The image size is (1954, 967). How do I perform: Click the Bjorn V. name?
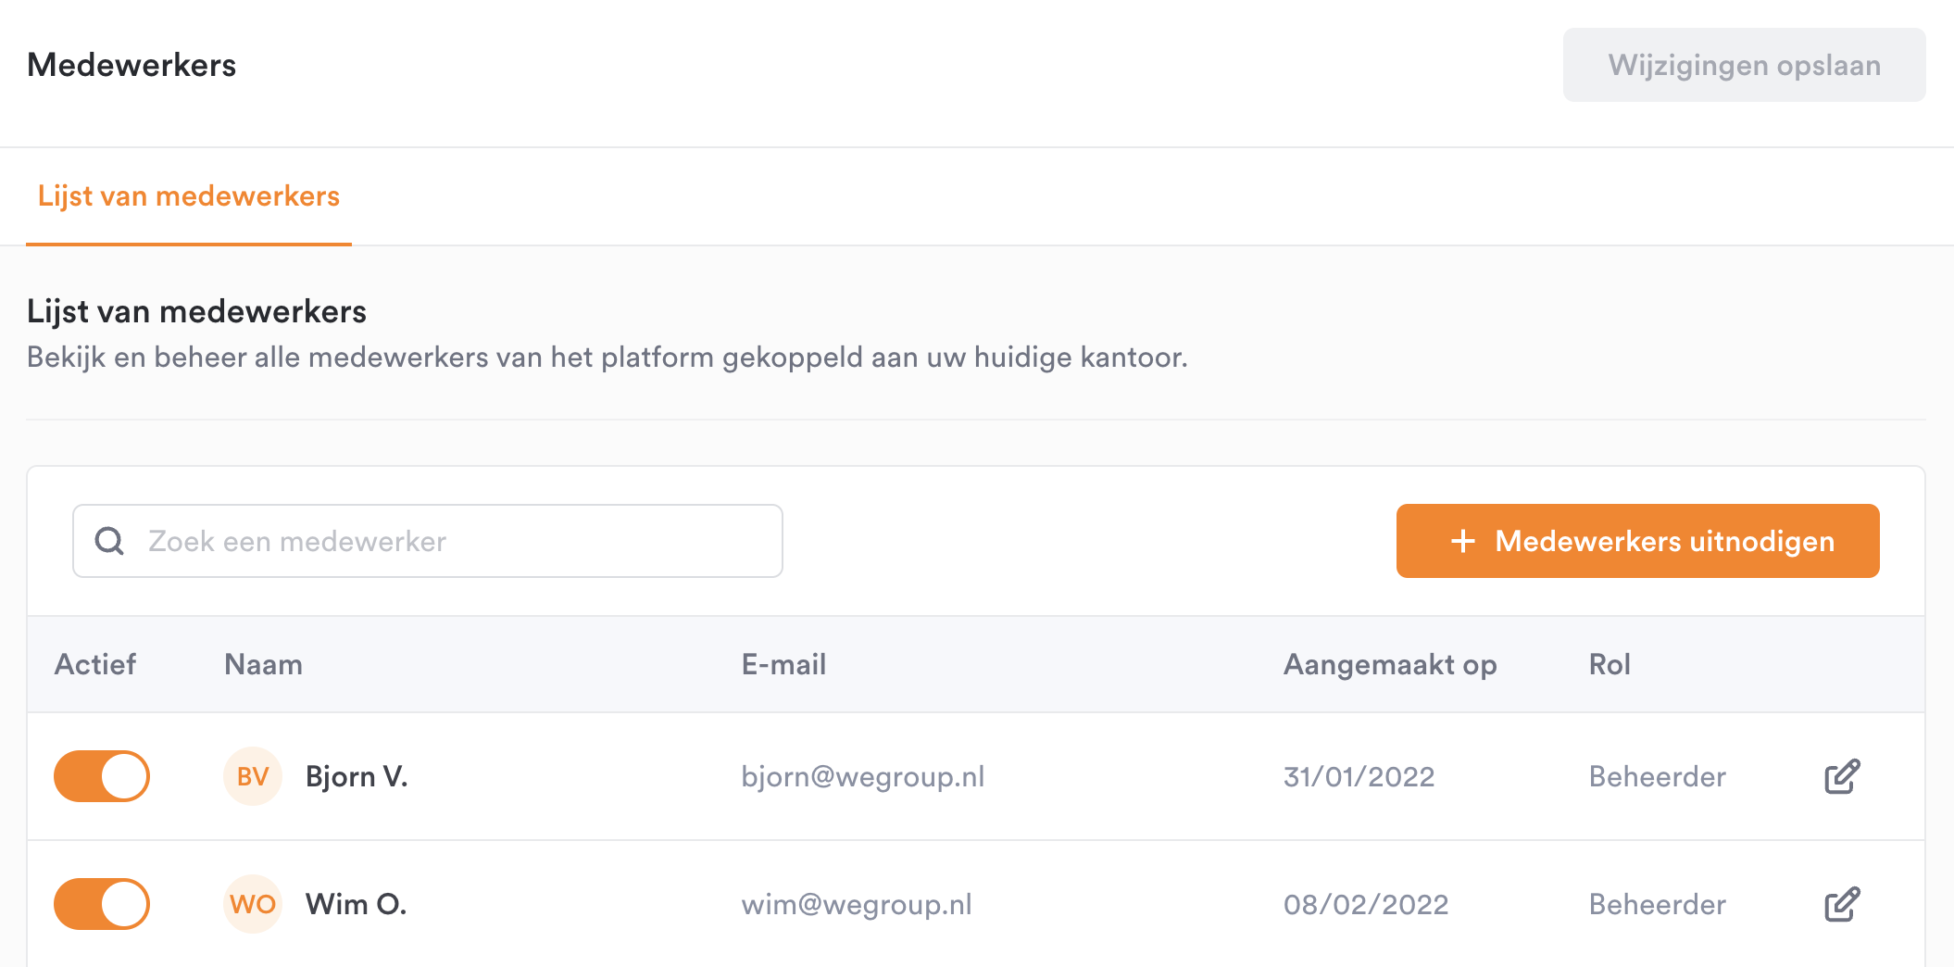[357, 776]
